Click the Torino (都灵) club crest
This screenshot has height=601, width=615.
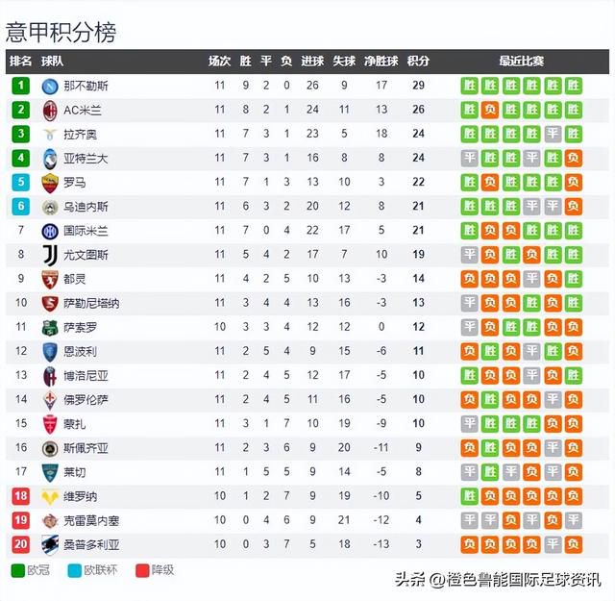[x=50, y=280]
